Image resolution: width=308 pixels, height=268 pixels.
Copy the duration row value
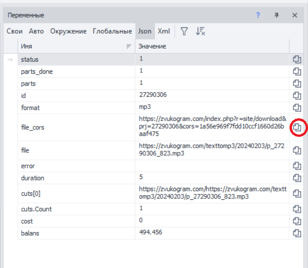click(x=297, y=178)
